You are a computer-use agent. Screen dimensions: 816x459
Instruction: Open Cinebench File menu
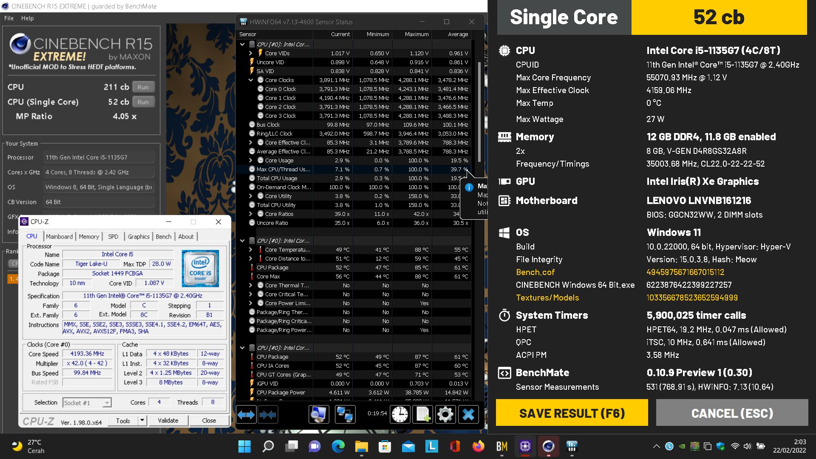(9, 18)
